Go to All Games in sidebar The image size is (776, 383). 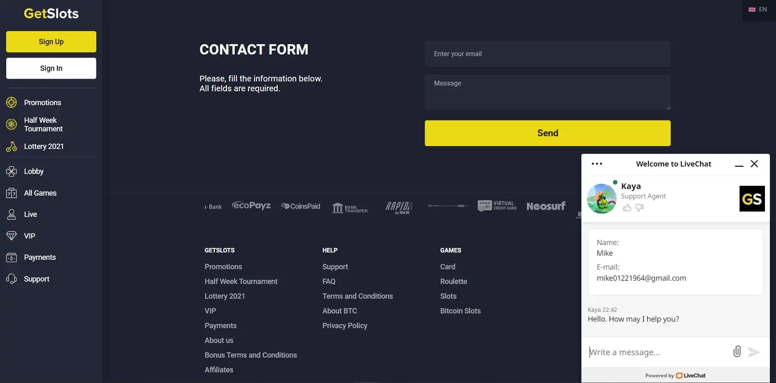(x=40, y=193)
